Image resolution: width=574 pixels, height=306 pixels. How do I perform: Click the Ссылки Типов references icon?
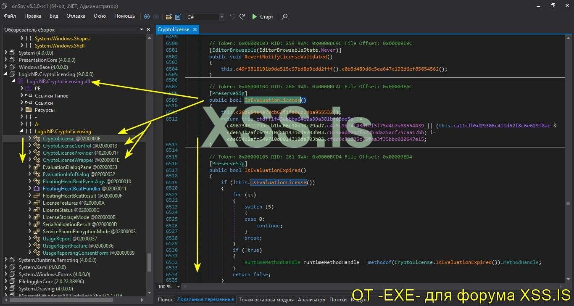pos(29,96)
